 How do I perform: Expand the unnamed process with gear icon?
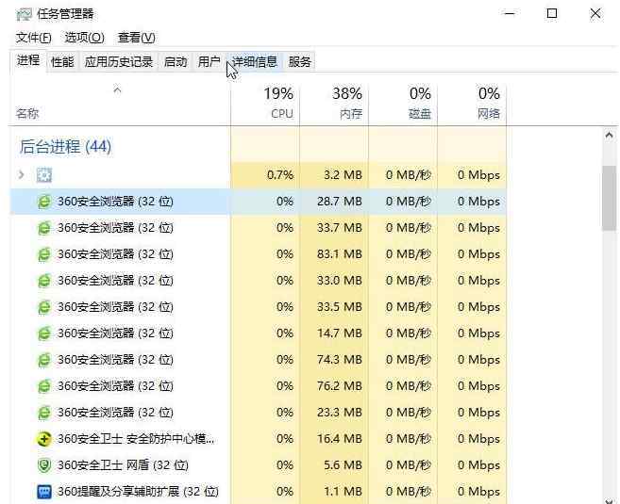22,174
